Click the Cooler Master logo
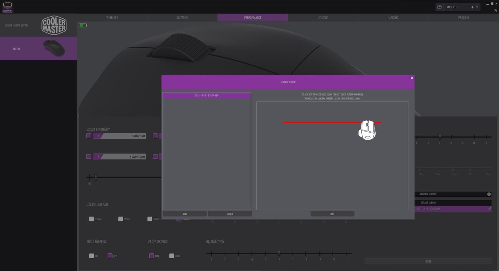The image size is (499, 271). (54, 25)
